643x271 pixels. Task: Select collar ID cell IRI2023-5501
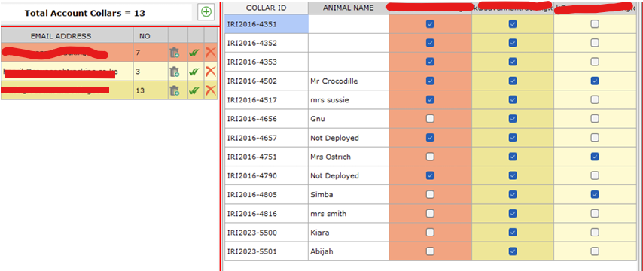tap(266, 251)
